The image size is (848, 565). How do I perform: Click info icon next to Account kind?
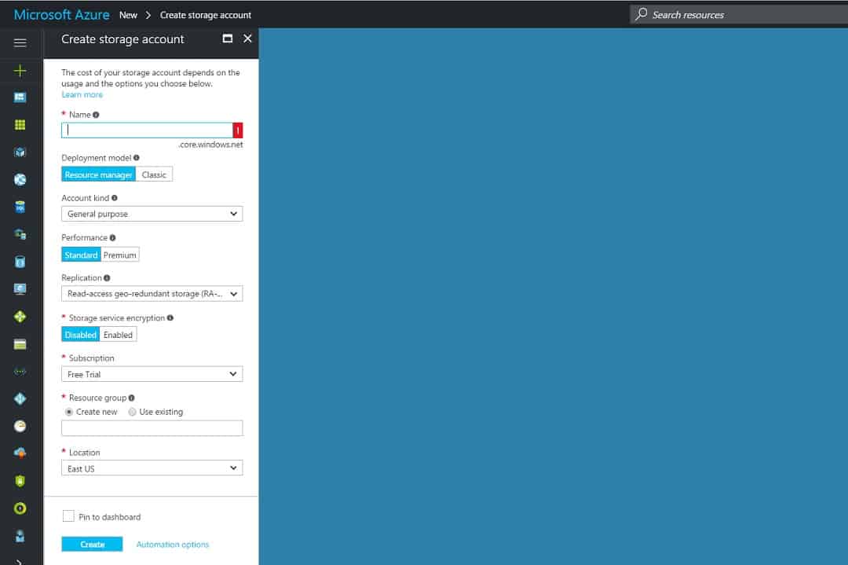[x=114, y=198]
